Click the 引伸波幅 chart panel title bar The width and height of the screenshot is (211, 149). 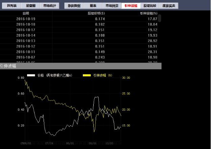coord(80,66)
